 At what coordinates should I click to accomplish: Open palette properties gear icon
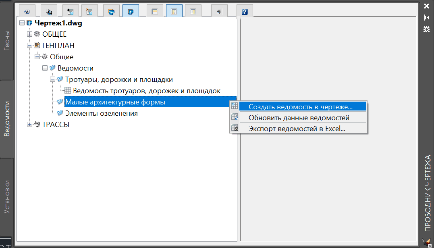tap(426, 29)
